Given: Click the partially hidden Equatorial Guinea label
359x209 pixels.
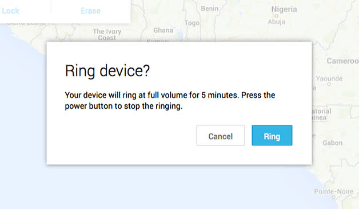Looking at the screenshot, I should (321, 115).
